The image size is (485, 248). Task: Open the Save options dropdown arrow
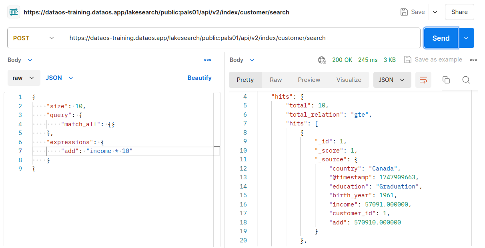(x=435, y=12)
